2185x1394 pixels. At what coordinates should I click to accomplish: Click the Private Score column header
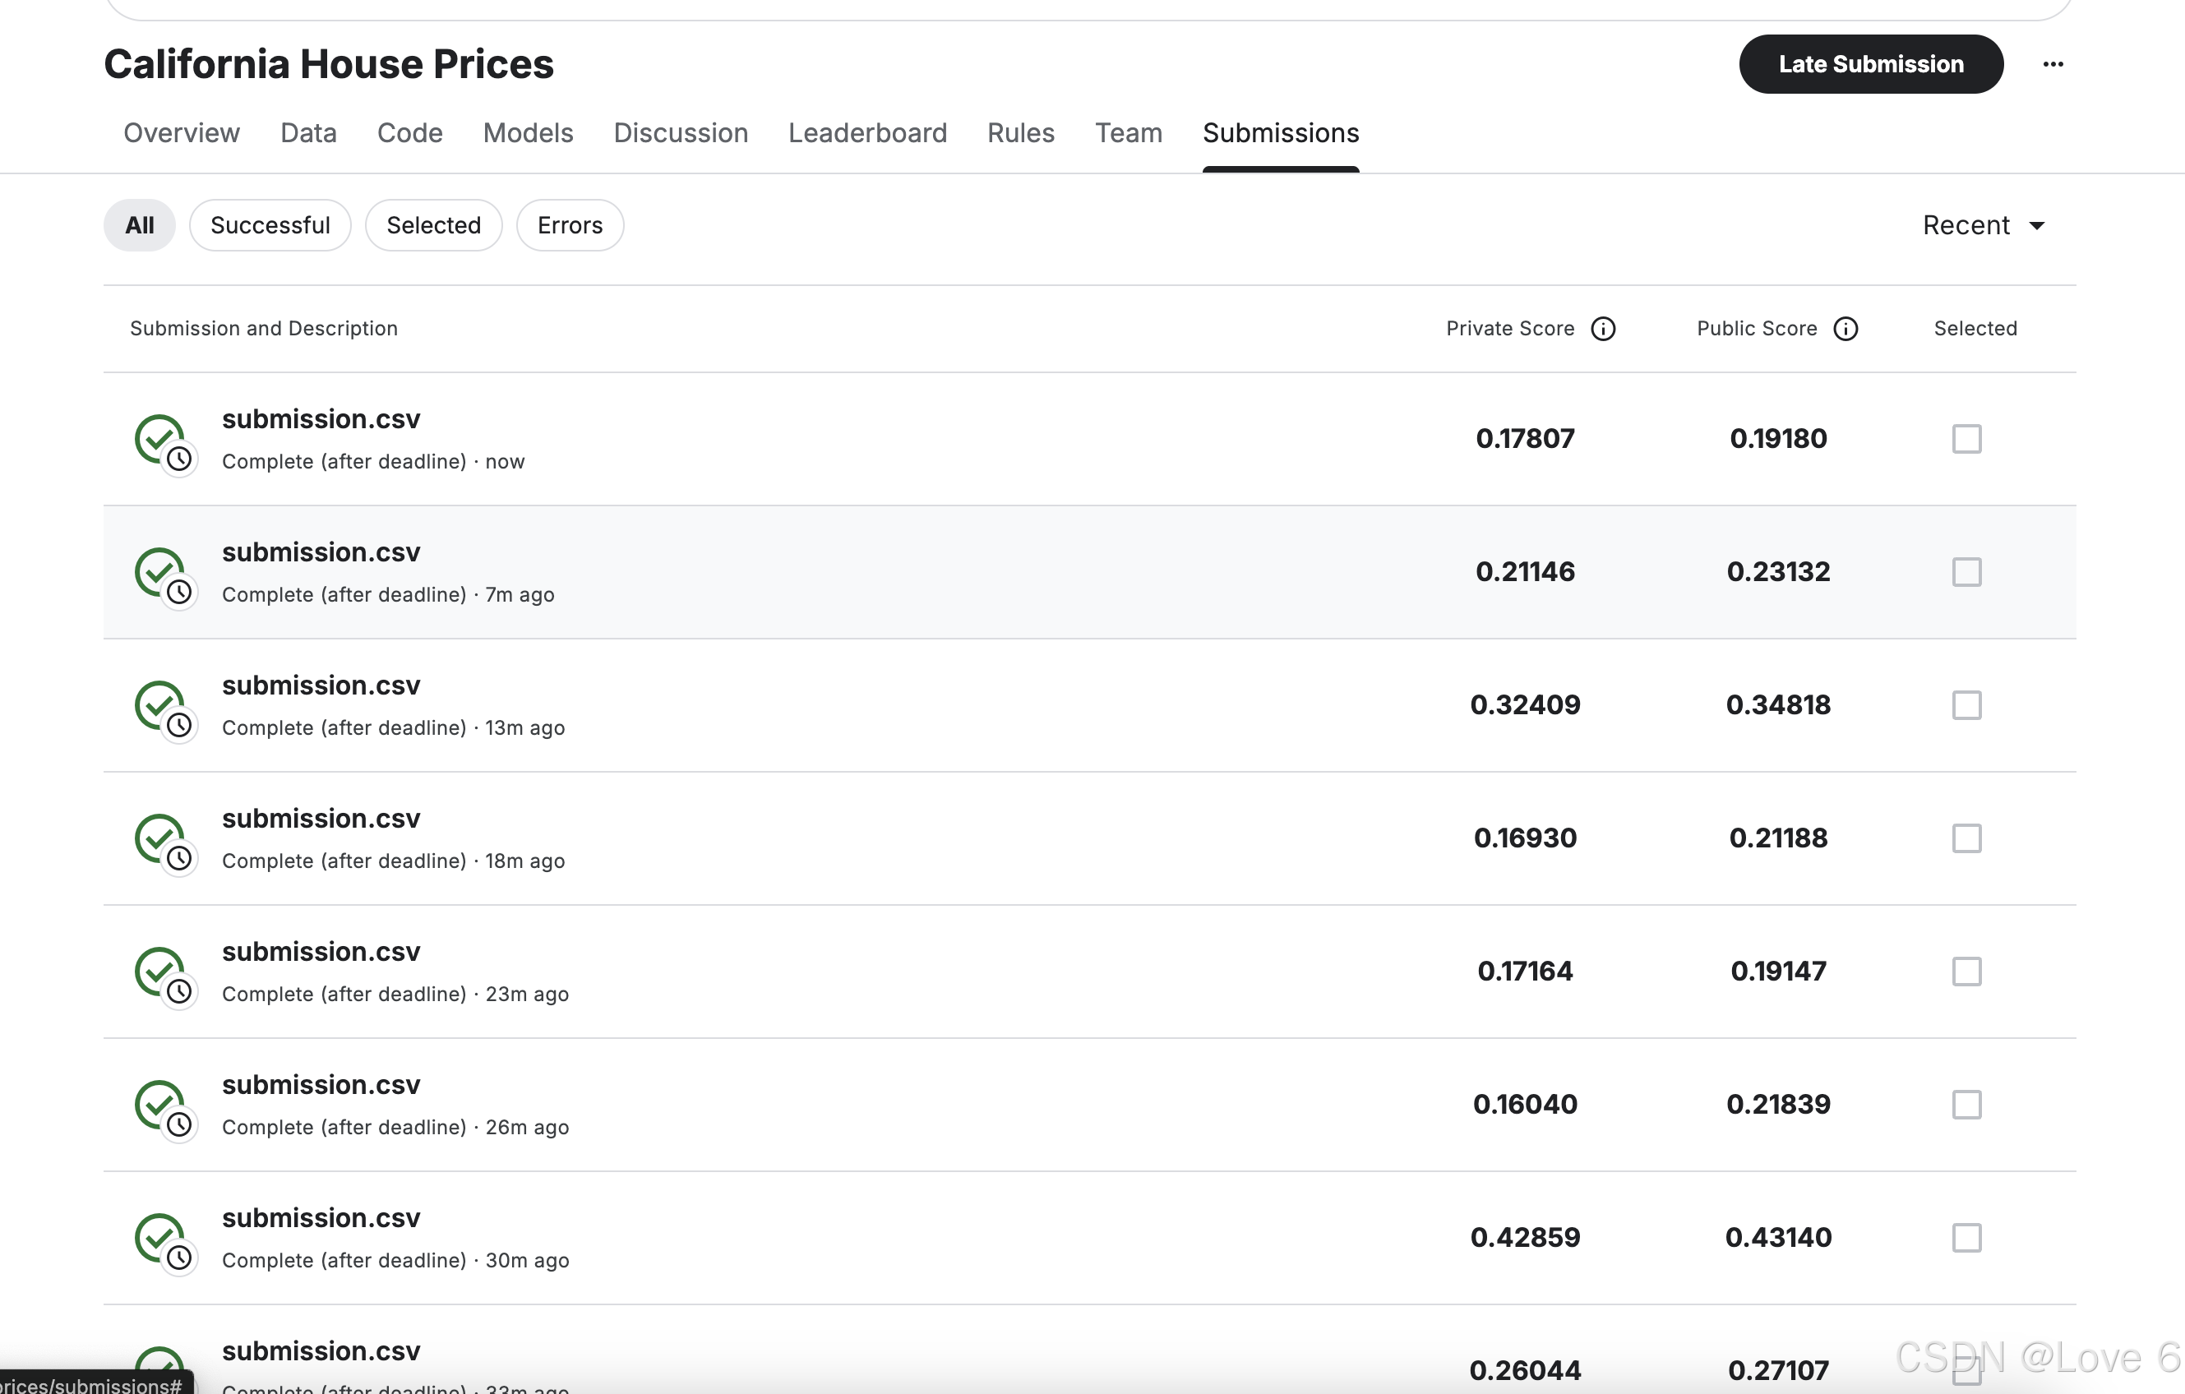tap(1510, 329)
